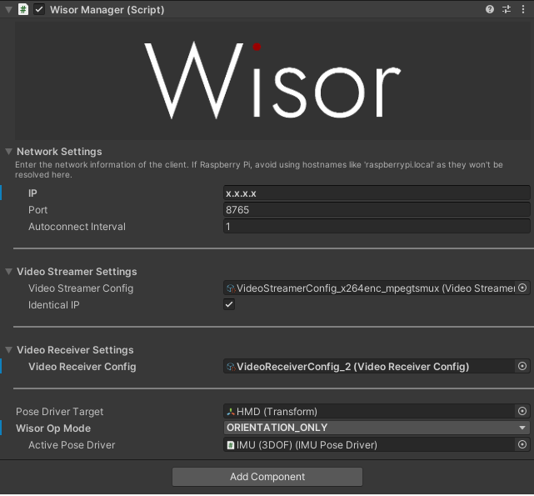The width and height of the screenshot is (534, 496).
Task: Click the IP input field
Action: click(x=377, y=193)
